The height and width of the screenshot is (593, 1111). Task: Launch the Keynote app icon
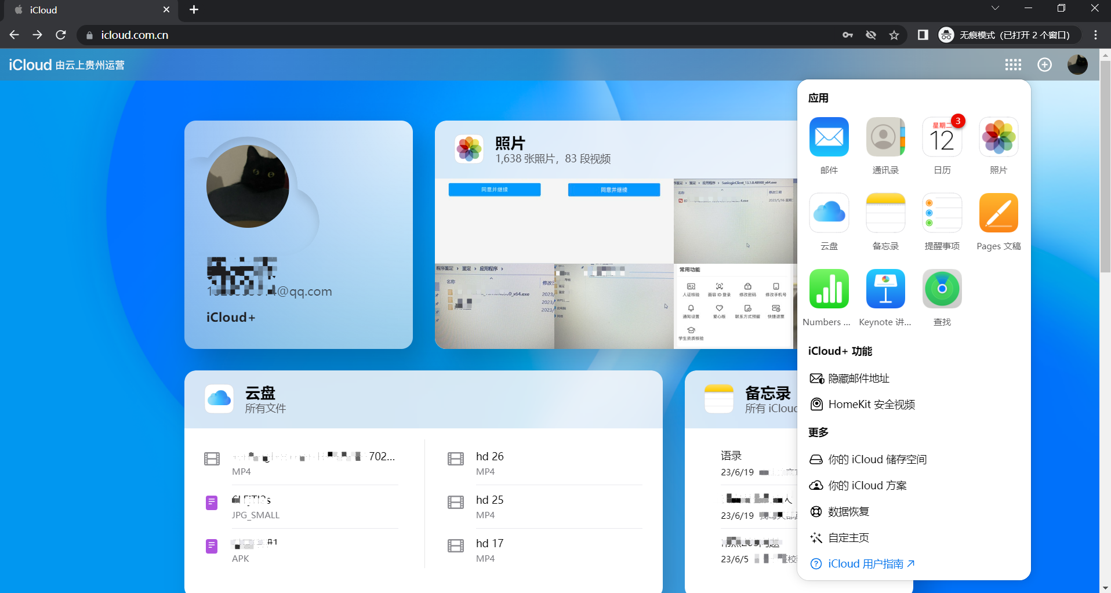point(885,289)
